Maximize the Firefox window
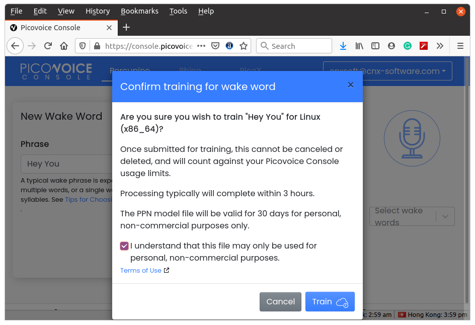 pos(443,12)
